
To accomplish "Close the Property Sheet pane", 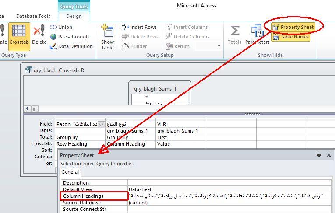I will (x=329, y=155).
